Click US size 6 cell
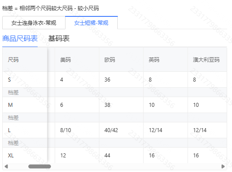 [x=77, y=105]
